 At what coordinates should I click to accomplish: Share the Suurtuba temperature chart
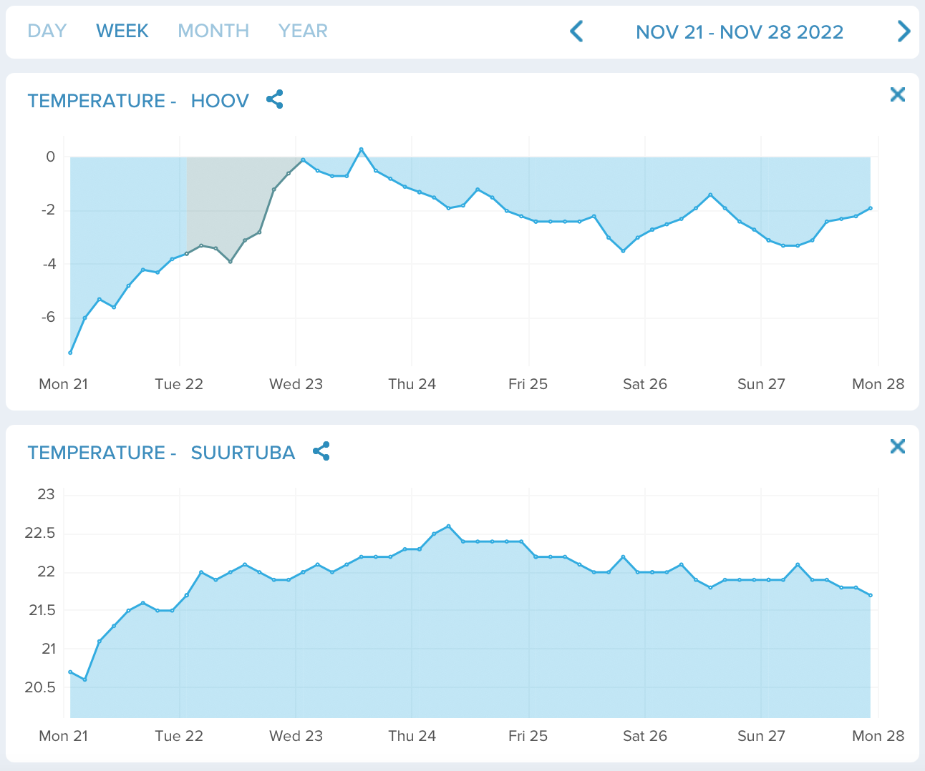321,451
